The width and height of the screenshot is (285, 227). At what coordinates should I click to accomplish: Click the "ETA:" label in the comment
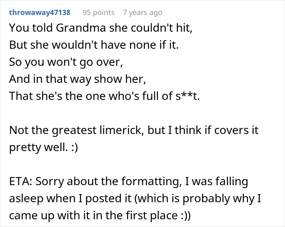click(20, 182)
